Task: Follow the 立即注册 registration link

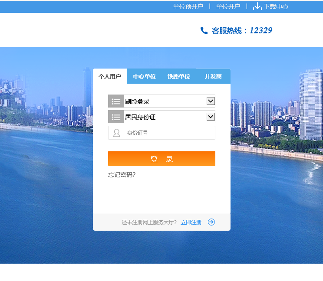Action: pyautogui.click(x=191, y=222)
